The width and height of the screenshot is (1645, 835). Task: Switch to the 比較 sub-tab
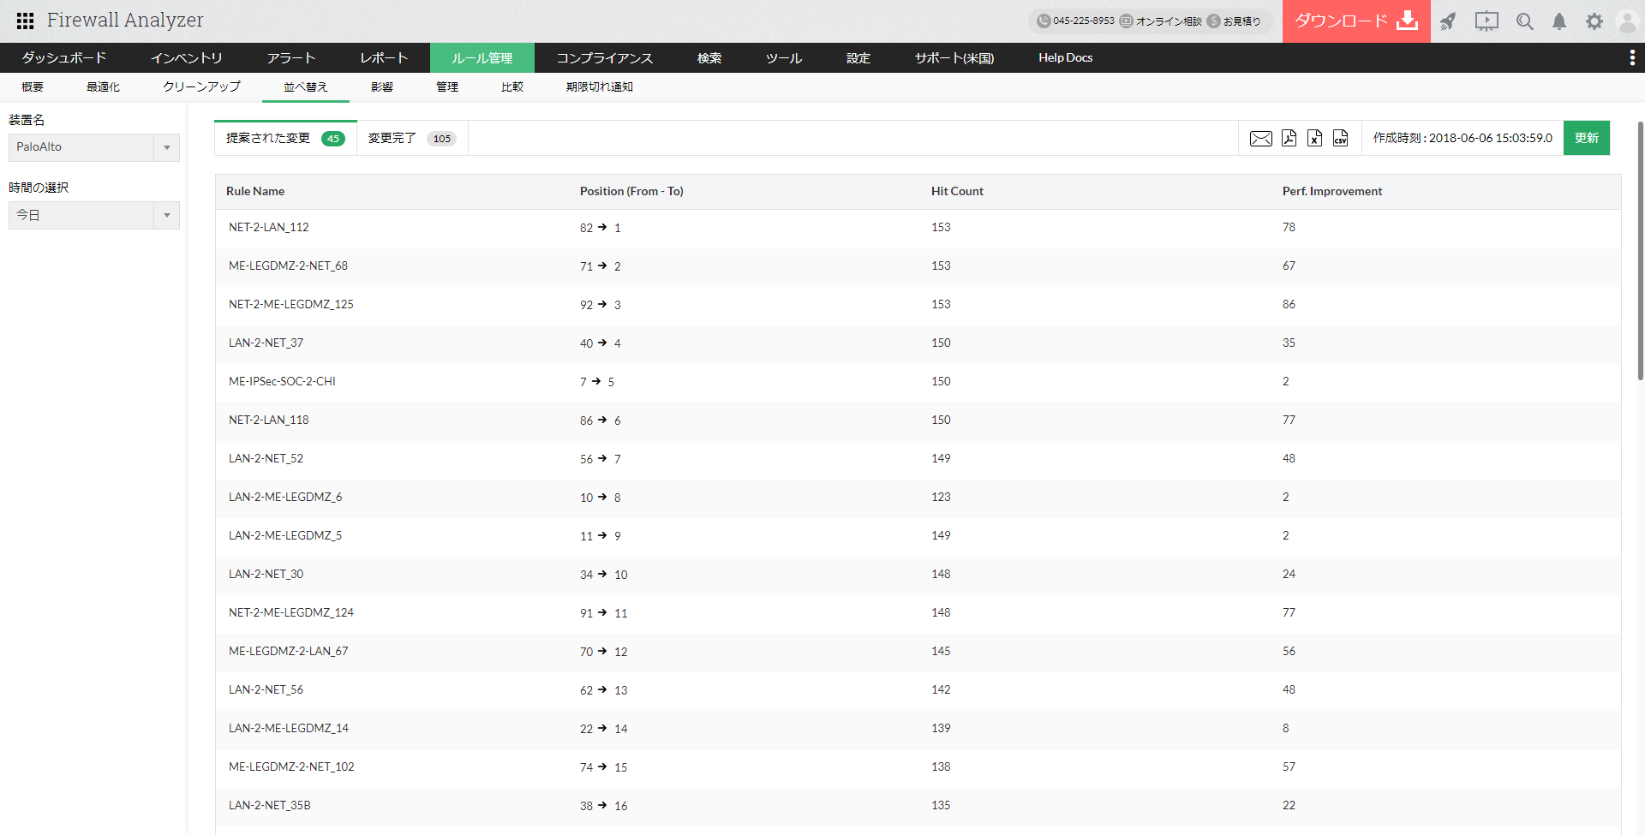tap(512, 86)
